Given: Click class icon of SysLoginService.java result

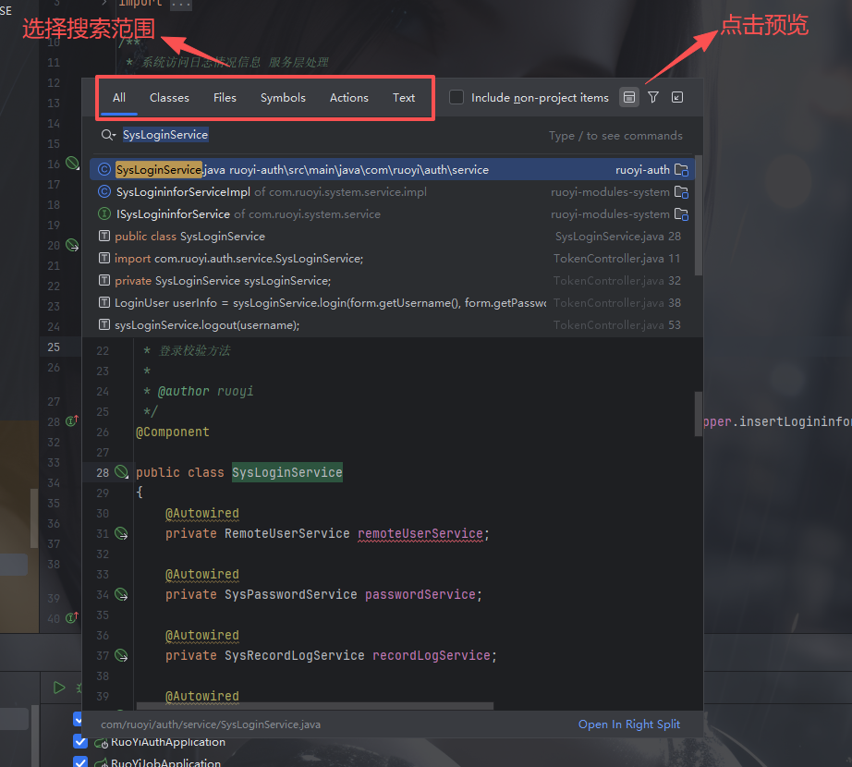Looking at the screenshot, I should [x=104, y=169].
